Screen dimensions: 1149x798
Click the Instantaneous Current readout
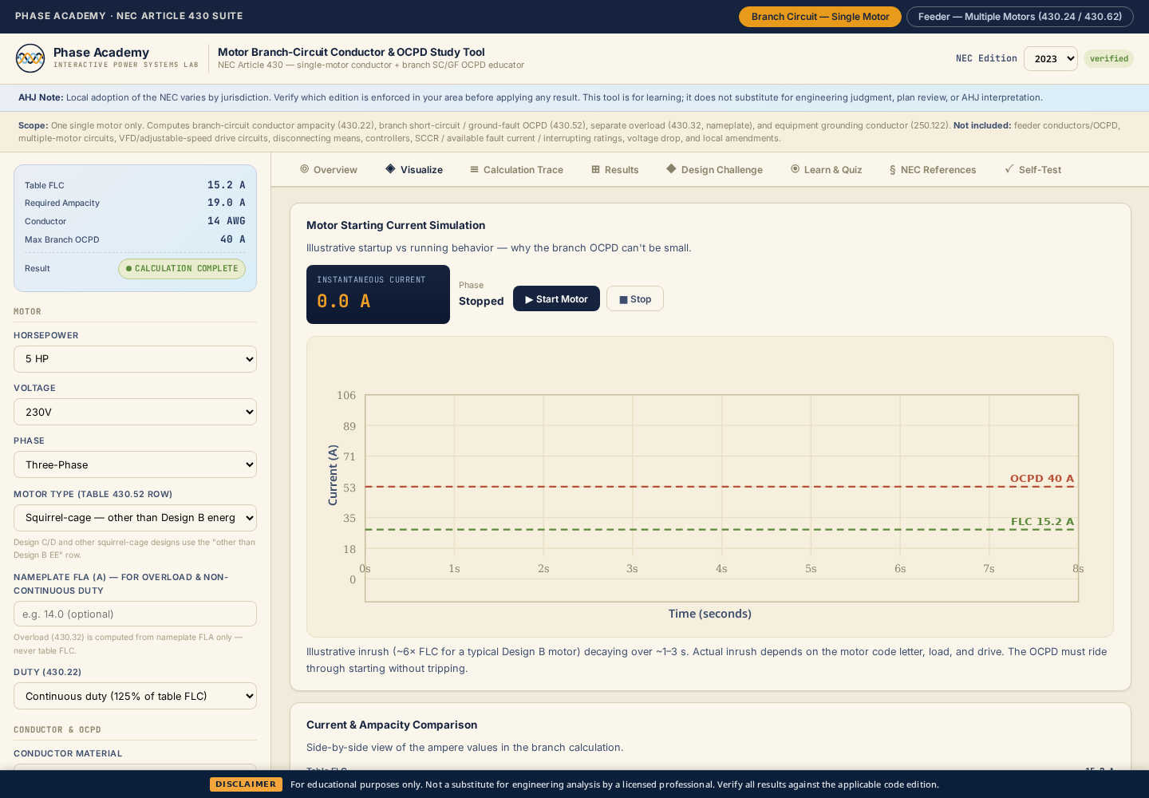pos(378,294)
